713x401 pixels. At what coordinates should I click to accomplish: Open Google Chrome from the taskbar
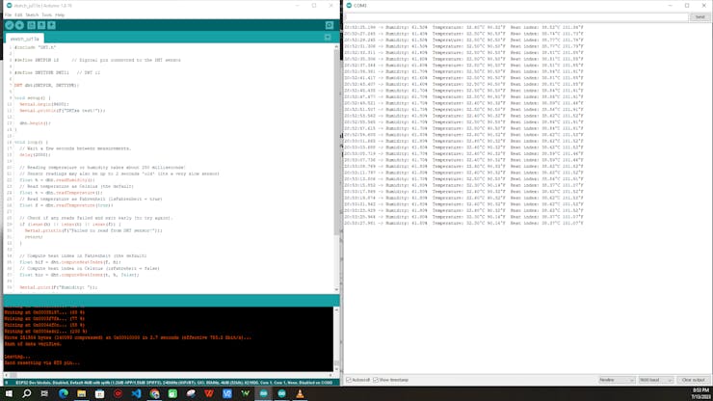[x=154, y=393]
